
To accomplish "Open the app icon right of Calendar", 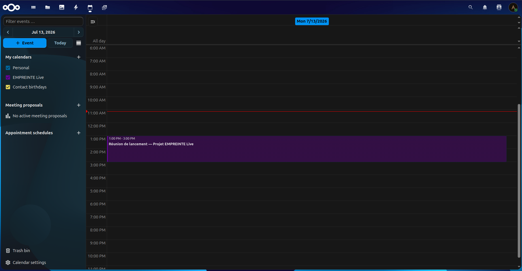I will (x=104, y=7).
